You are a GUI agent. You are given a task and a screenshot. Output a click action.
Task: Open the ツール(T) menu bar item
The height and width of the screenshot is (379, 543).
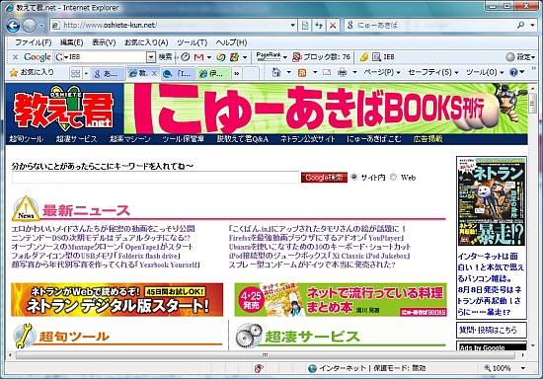click(x=193, y=42)
